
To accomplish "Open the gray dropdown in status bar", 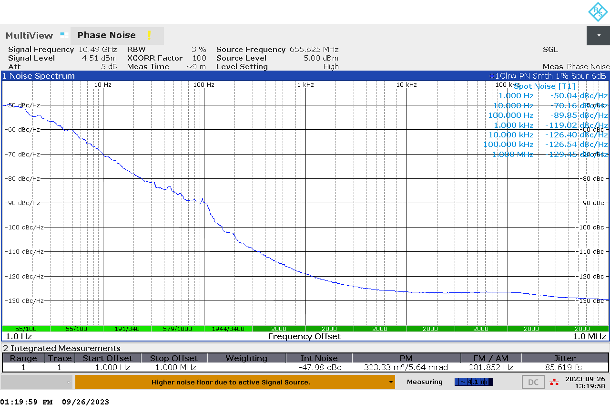I will (37, 382).
